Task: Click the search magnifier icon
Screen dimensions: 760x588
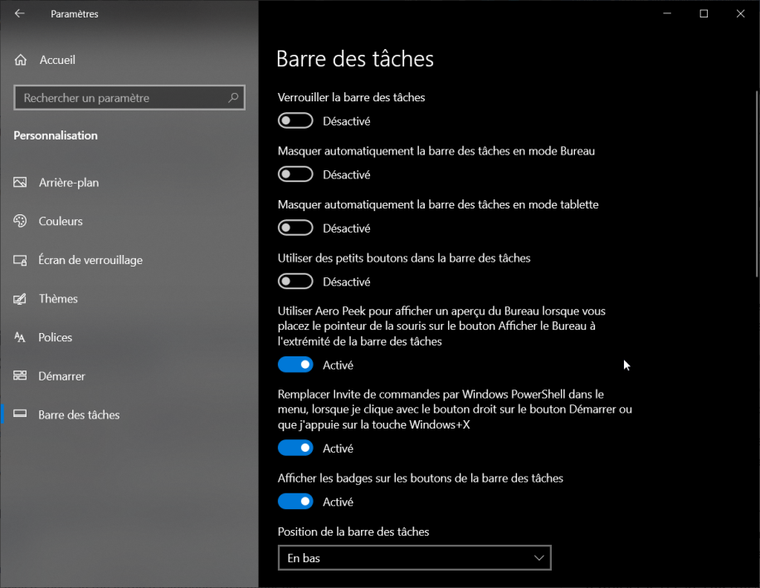Action: [x=234, y=98]
